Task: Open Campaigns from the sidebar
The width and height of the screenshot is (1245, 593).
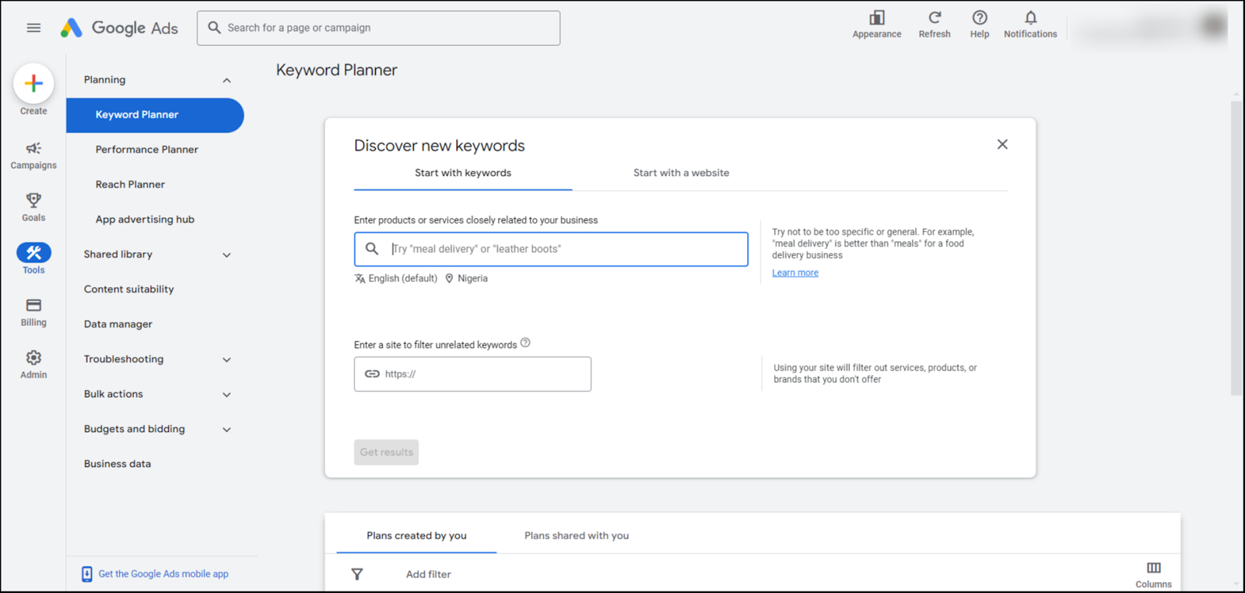Action: click(33, 156)
